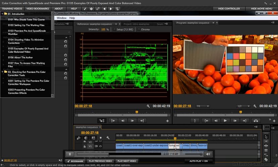The height and width of the screenshot is (167, 278).
Task: Open the 1/2 playback resolution dropdown
Action: click(x=243, y=106)
